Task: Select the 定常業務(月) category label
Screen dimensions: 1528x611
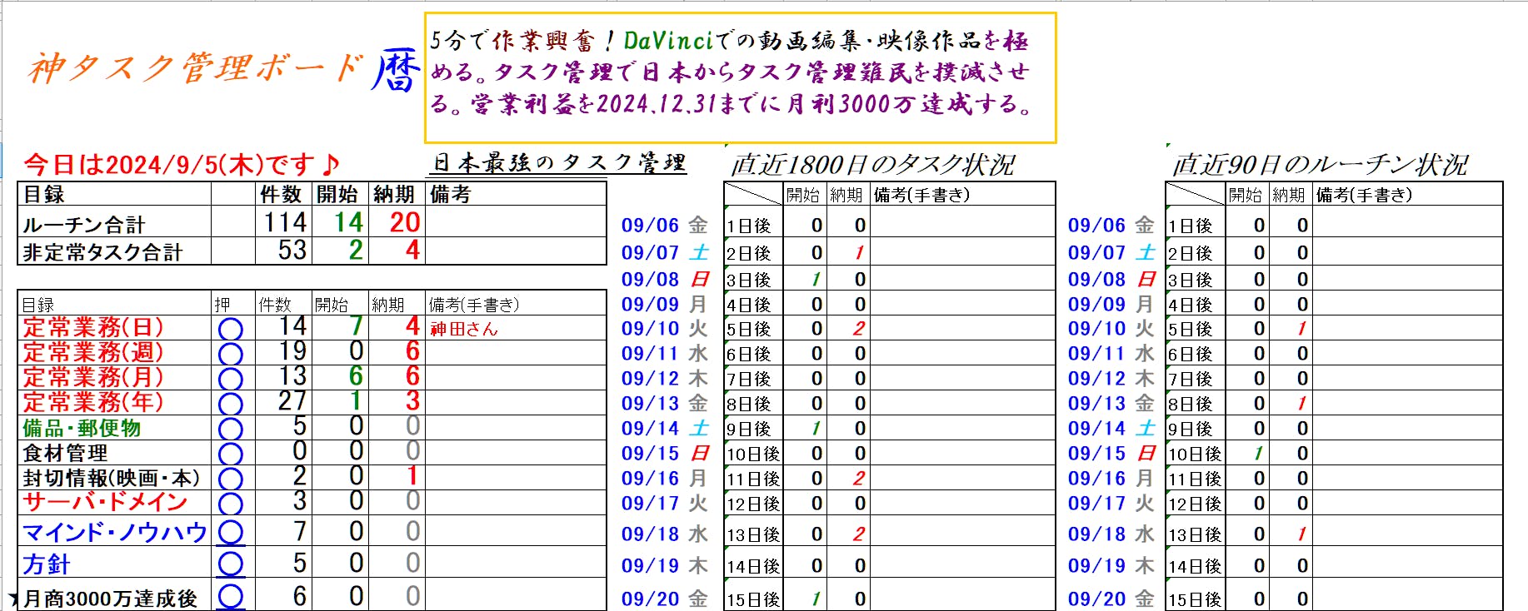Action: coord(93,377)
